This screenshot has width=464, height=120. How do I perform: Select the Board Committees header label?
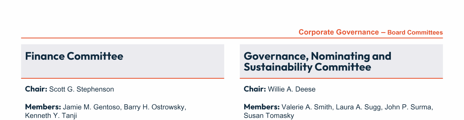pos(415,33)
